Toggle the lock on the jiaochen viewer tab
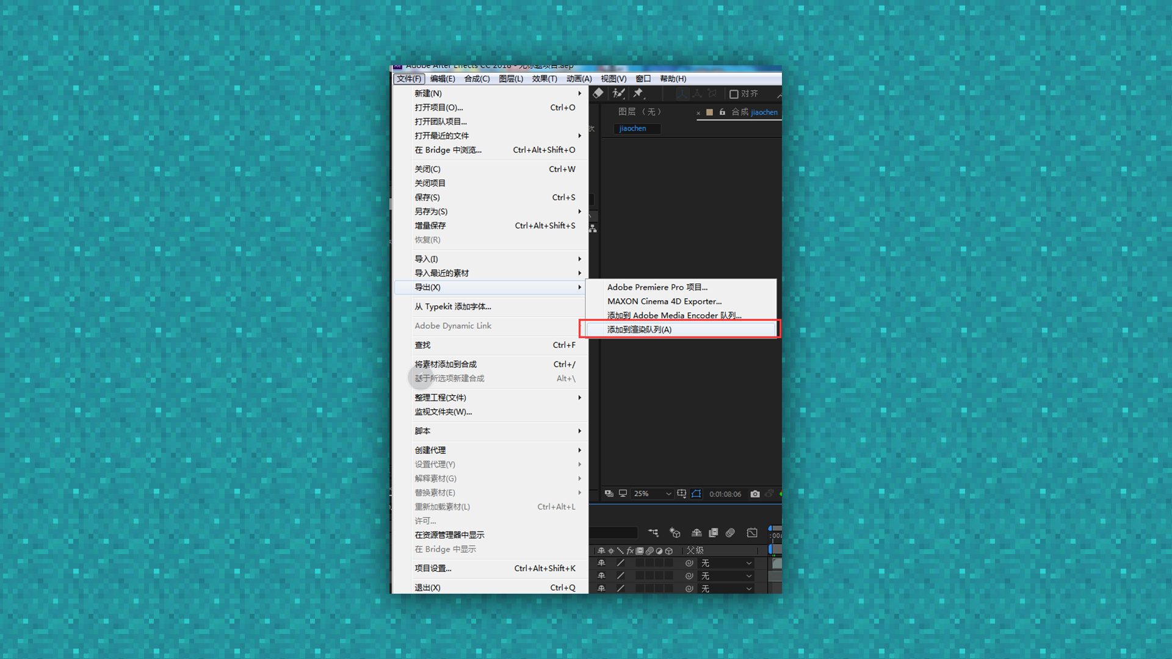Viewport: 1172px width, 659px height. point(722,112)
